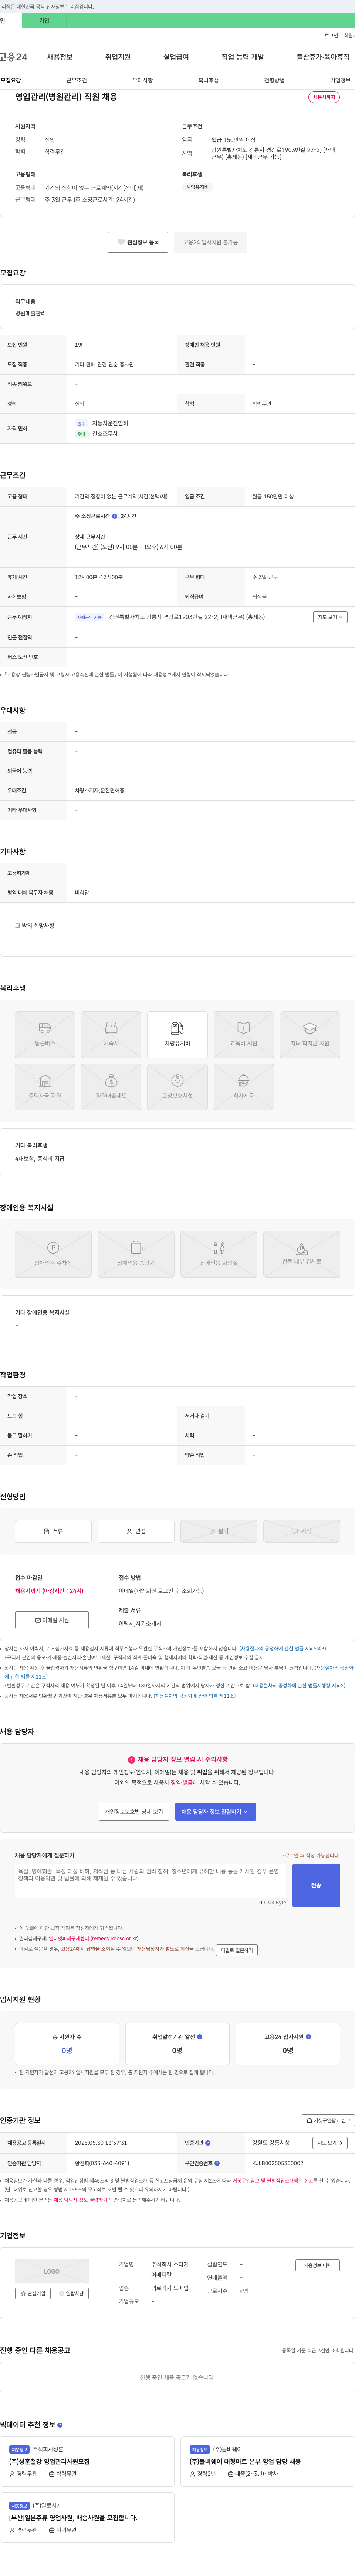Click the 채용정보 이력 button
355x2576 pixels.
[318, 2265]
